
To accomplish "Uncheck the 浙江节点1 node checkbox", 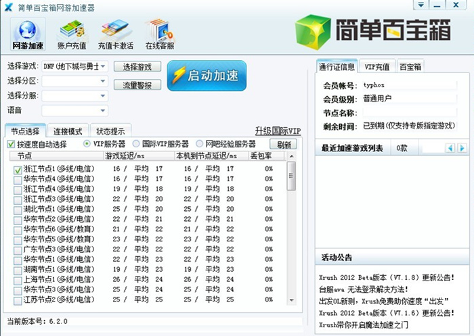I will click(18, 170).
